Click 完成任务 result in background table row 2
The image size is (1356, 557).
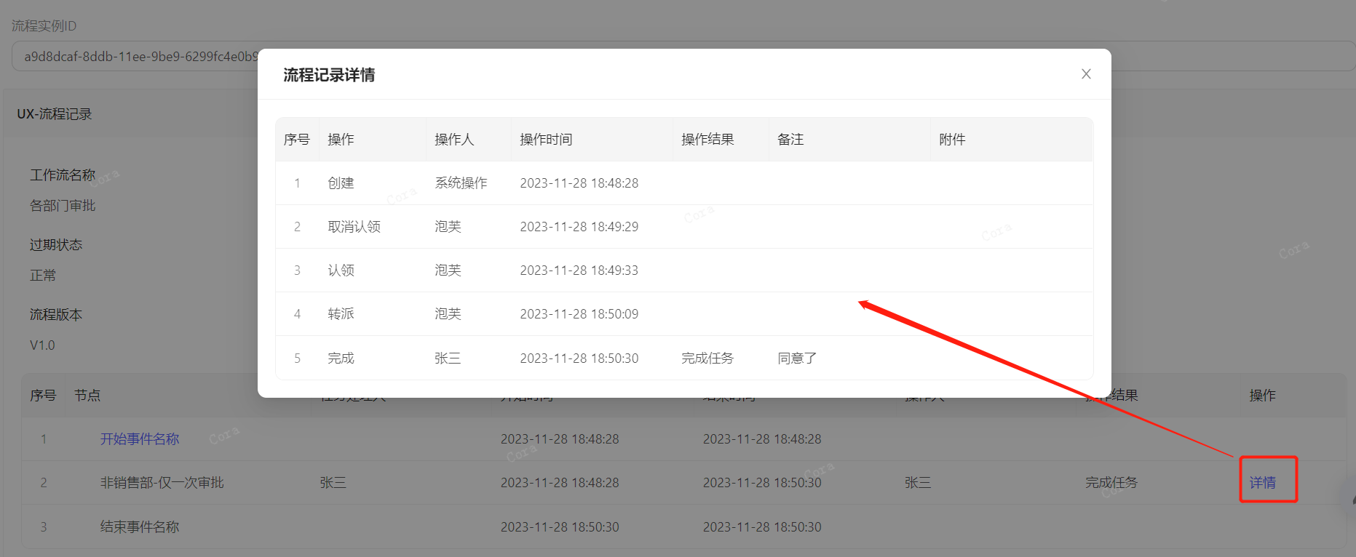(x=1111, y=483)
